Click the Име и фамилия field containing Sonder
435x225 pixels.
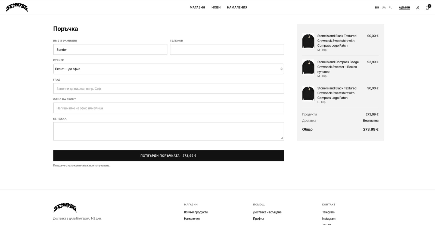[110, 49]
